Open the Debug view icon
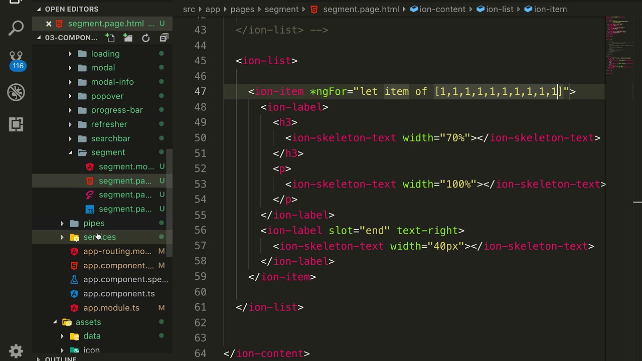 pos(16,92)
